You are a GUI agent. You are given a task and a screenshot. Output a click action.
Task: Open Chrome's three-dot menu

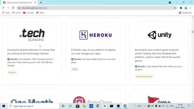point(191,8)
